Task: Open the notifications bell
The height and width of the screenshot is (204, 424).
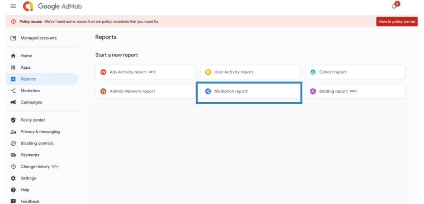Action: click(x=394, y=6)
